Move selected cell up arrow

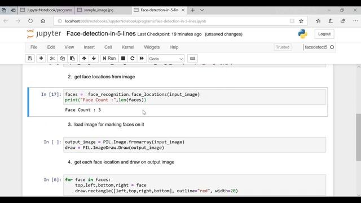point(84,59)
